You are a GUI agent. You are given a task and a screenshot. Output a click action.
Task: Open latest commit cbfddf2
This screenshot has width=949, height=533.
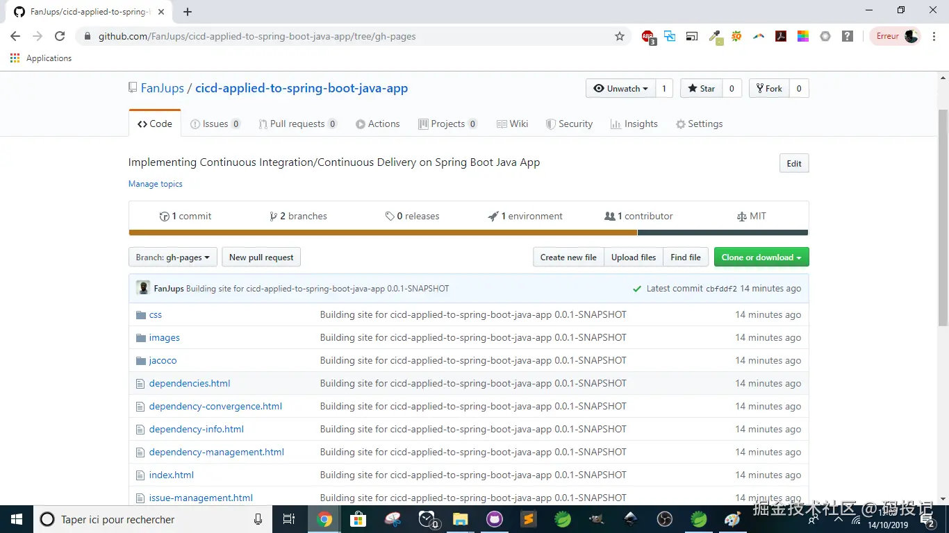pyautogui.click(x=721, y=289)
